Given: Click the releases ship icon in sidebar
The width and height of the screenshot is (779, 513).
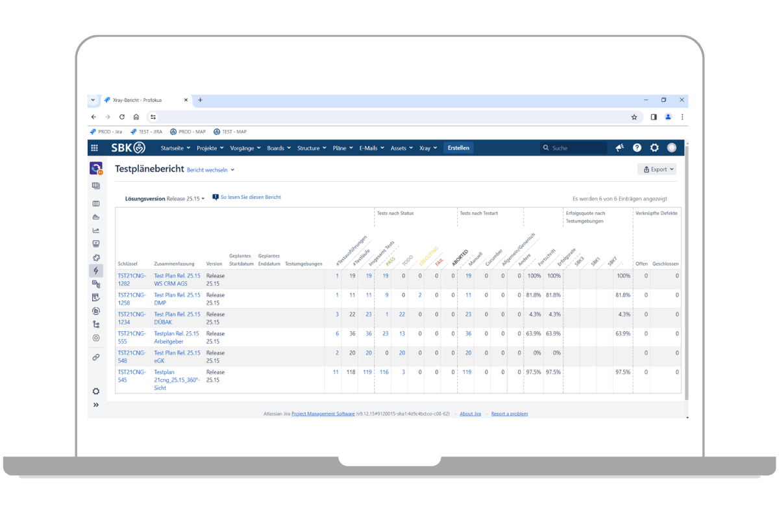Looking at the screenshot, I should [x=96, y=217].
